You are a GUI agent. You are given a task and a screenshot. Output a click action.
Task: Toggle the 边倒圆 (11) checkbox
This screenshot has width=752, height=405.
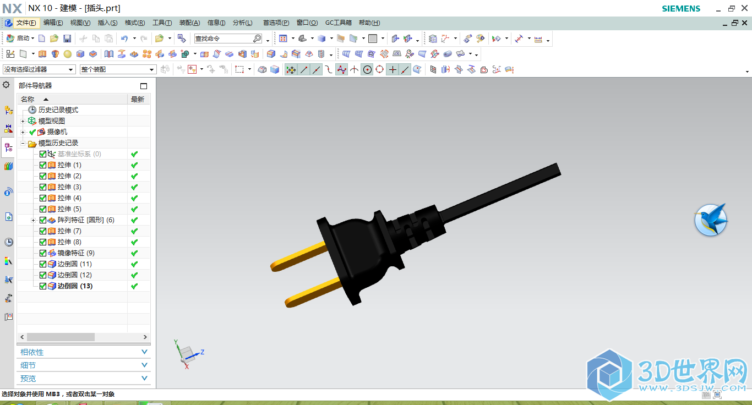(x=43, y=264)
